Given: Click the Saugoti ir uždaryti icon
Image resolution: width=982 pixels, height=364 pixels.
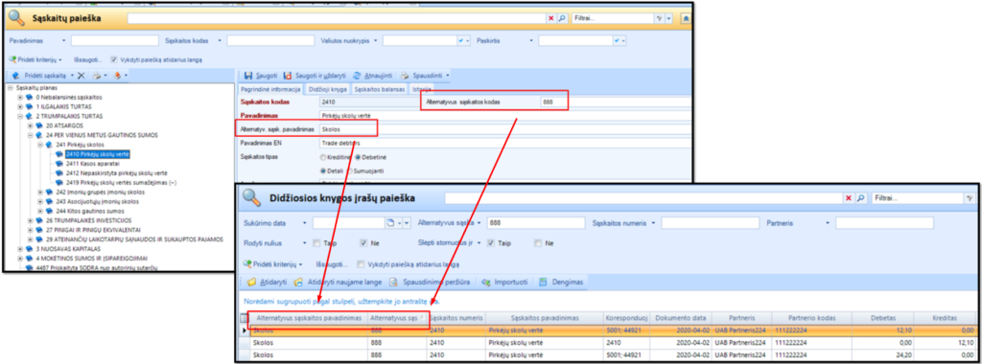Looking at the screenshot, I should point(288,75).
